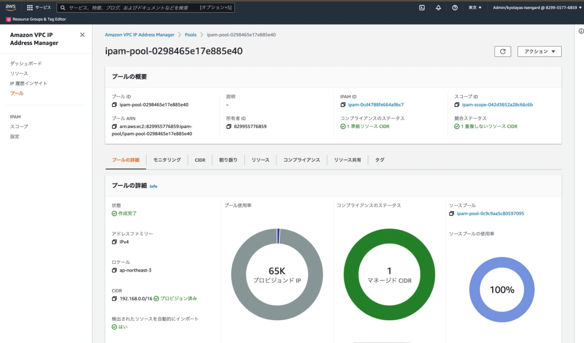Switch to the モニタリング tab
Screen dimensions: 584x343
tap(167, 160)
